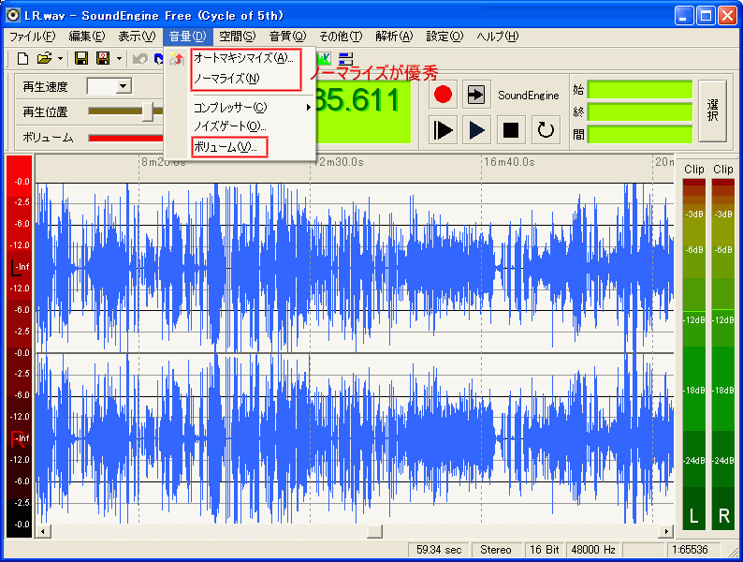The image size is (743, 562).
Task: Click the 選択 selection button
Action: click(x=712, y=111)
